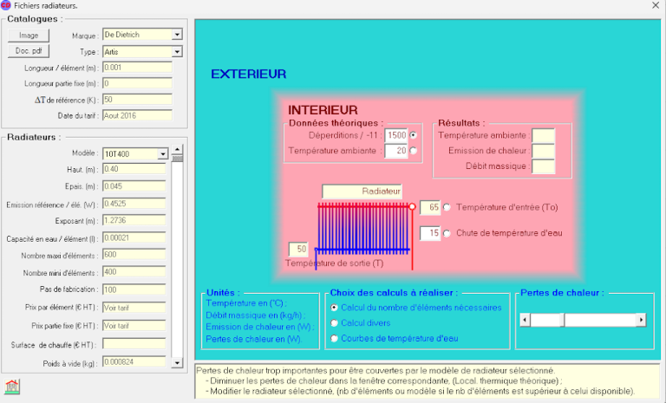Viewport: 666px width, 403px height.
Task: Open the Marque dropdown arrow
Action: click(177, 35)
